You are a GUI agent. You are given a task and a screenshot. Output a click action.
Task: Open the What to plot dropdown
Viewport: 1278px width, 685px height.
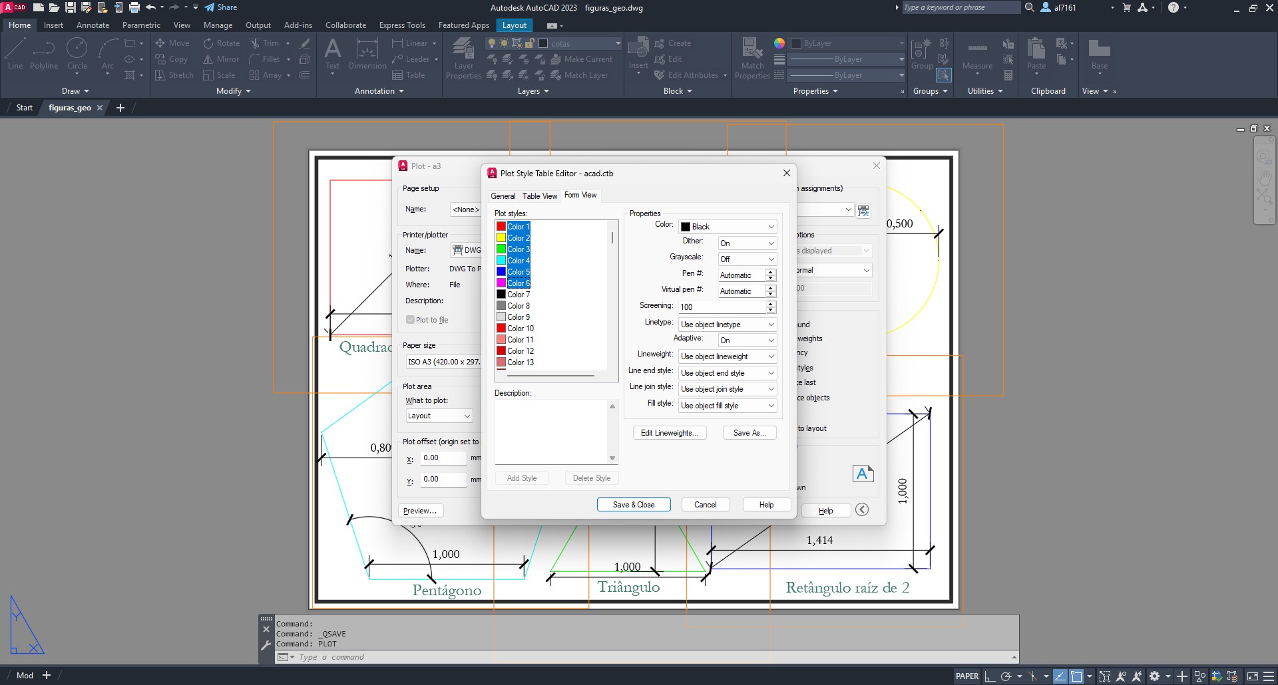(439, 416)
